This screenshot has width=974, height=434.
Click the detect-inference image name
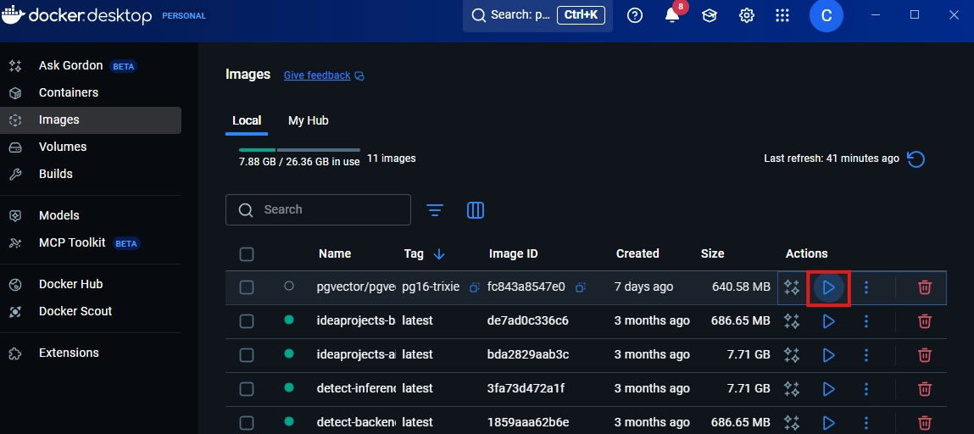point(356,388)
